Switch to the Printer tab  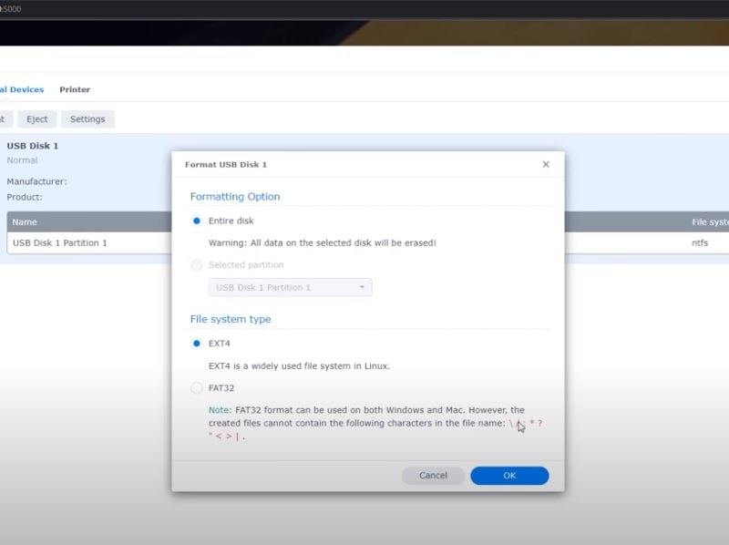(x=75, y=89)
